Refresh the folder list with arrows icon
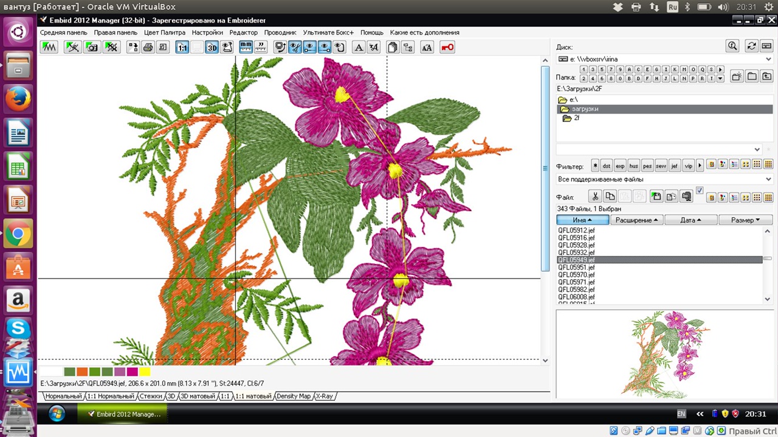The height and width of the screenshot is (437, 778). (752, 46)
